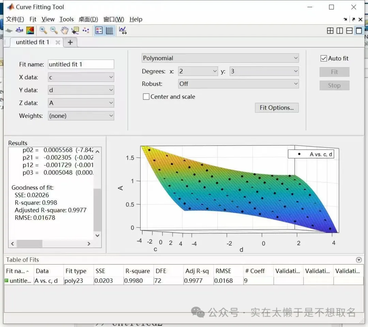Enable the Center and scale checkbox
The height and width of the screenshot is (327, 368).
click(146, 97)
